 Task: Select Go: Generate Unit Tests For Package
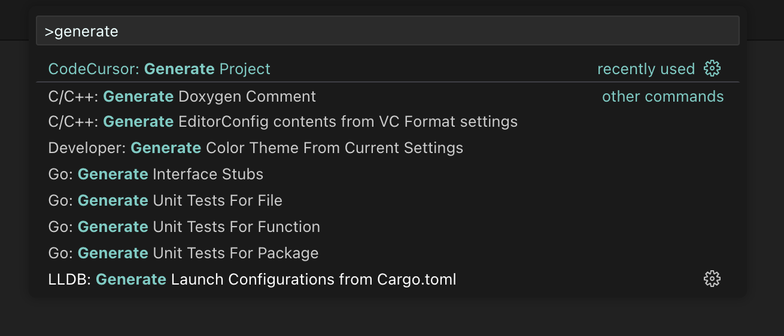183,253
